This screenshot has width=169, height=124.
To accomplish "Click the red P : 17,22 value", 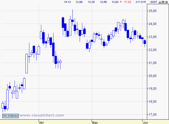I will [x=125, y=2].
